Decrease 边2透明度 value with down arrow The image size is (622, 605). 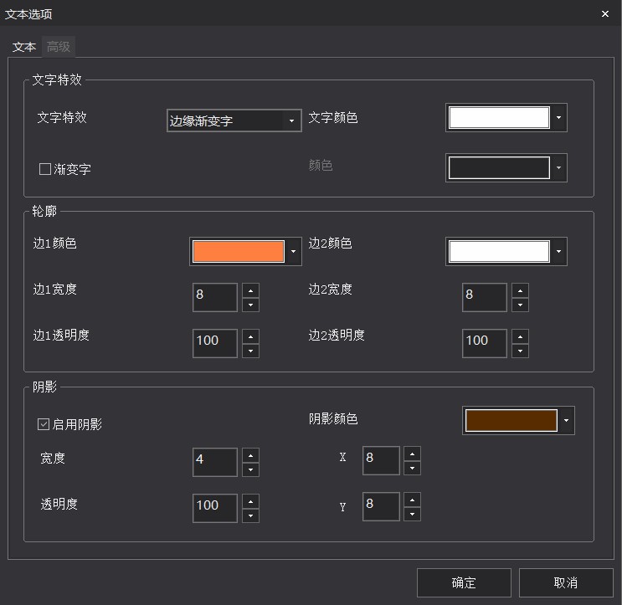(520, 351)
